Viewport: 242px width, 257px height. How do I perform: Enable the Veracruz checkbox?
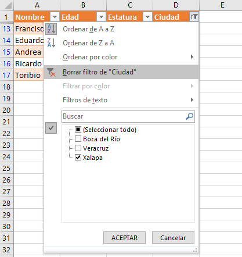coord(78,148)
